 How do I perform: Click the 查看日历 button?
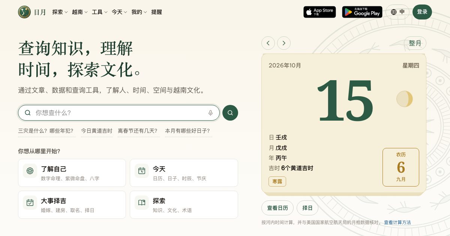point(277,208)
